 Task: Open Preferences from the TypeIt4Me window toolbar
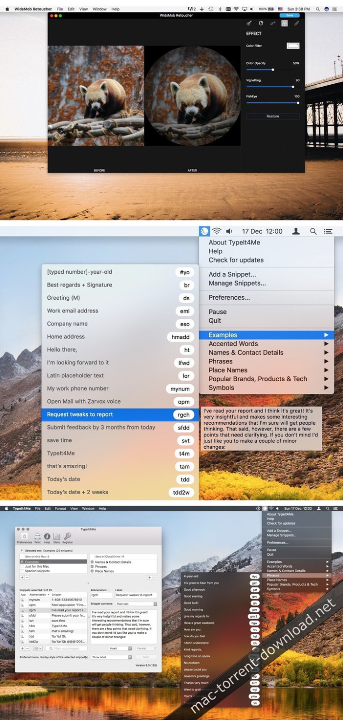point(24,537)
